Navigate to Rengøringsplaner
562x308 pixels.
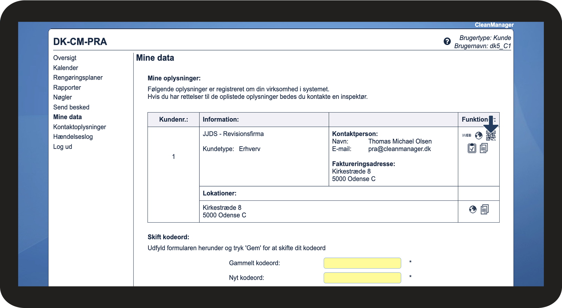click(78, 78)
